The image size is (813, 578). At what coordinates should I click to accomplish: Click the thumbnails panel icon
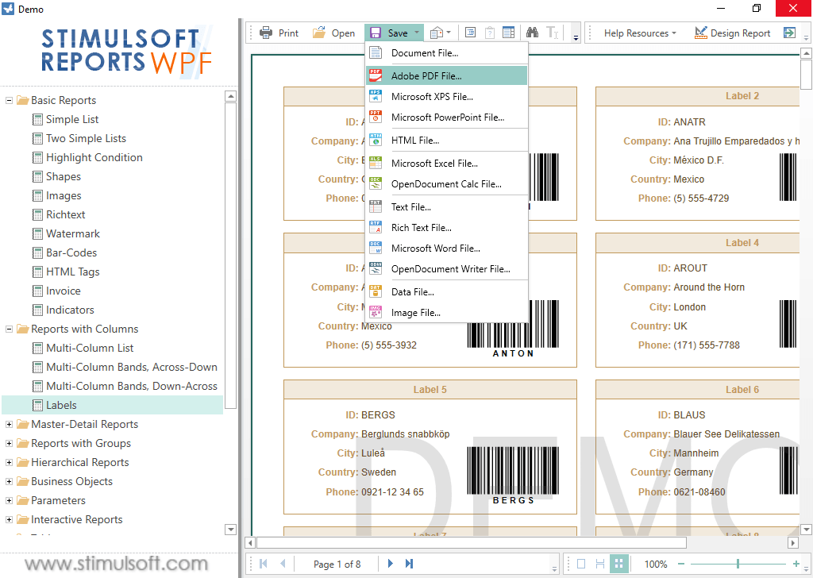pyautogui.click(x=508, y=33)
